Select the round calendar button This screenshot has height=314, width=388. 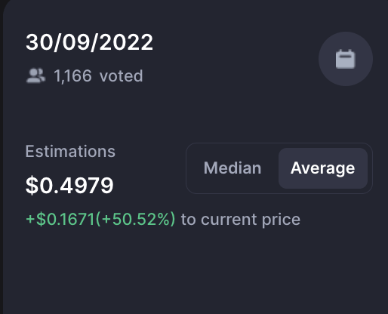[346, 59]
